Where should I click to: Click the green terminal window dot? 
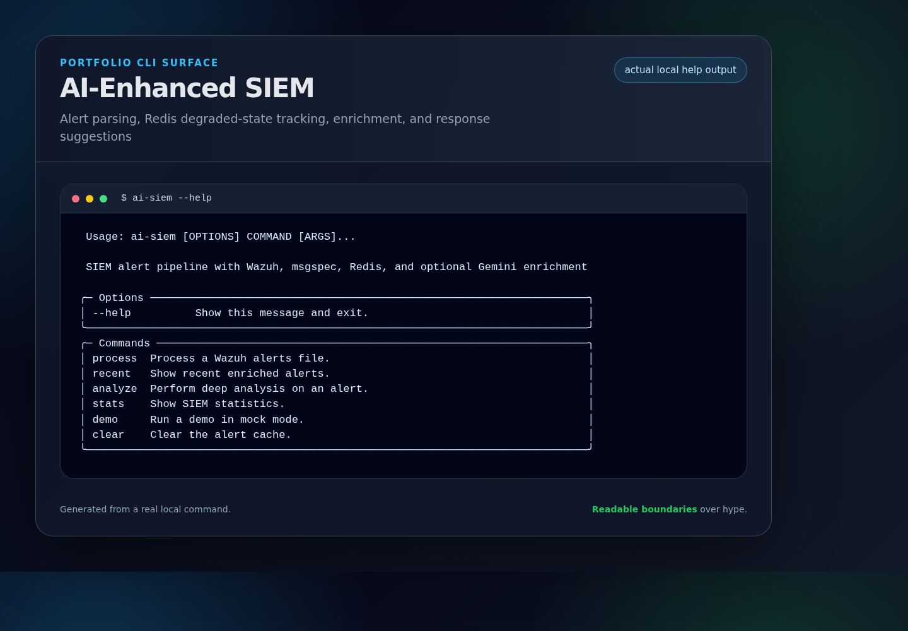(103, 199)
